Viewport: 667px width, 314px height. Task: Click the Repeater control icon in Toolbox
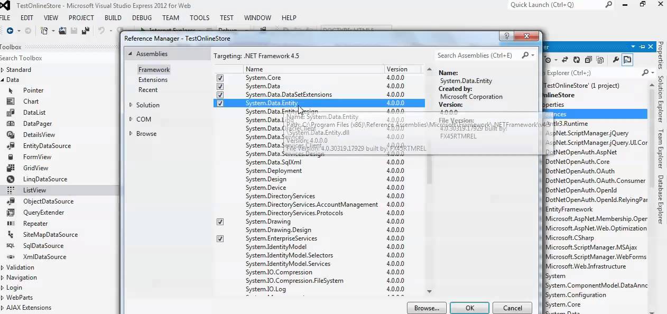pyautogui.click(x=11, y=224)
